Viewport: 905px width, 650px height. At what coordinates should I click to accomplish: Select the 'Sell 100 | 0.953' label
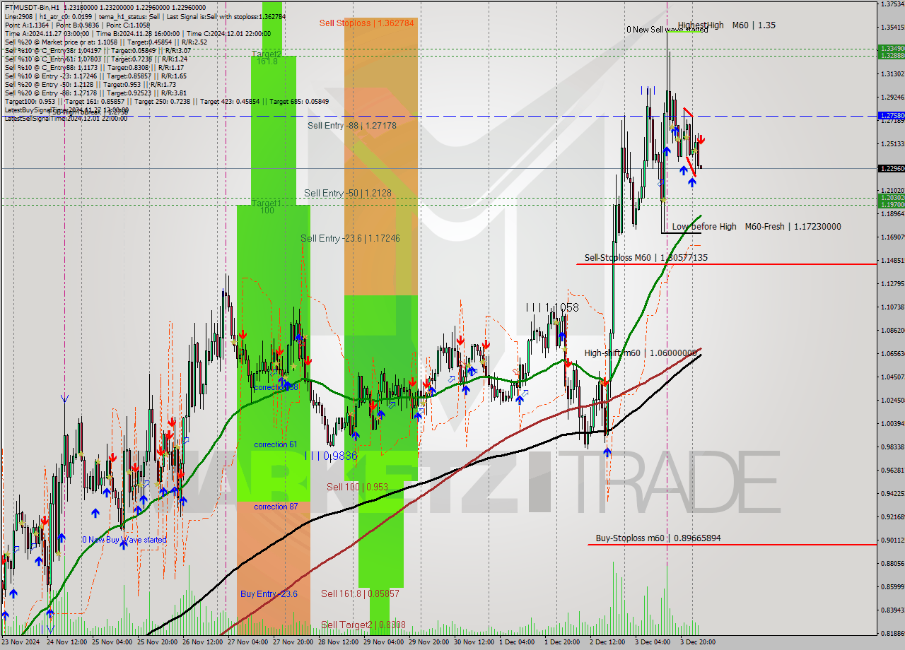click(357, 487)
